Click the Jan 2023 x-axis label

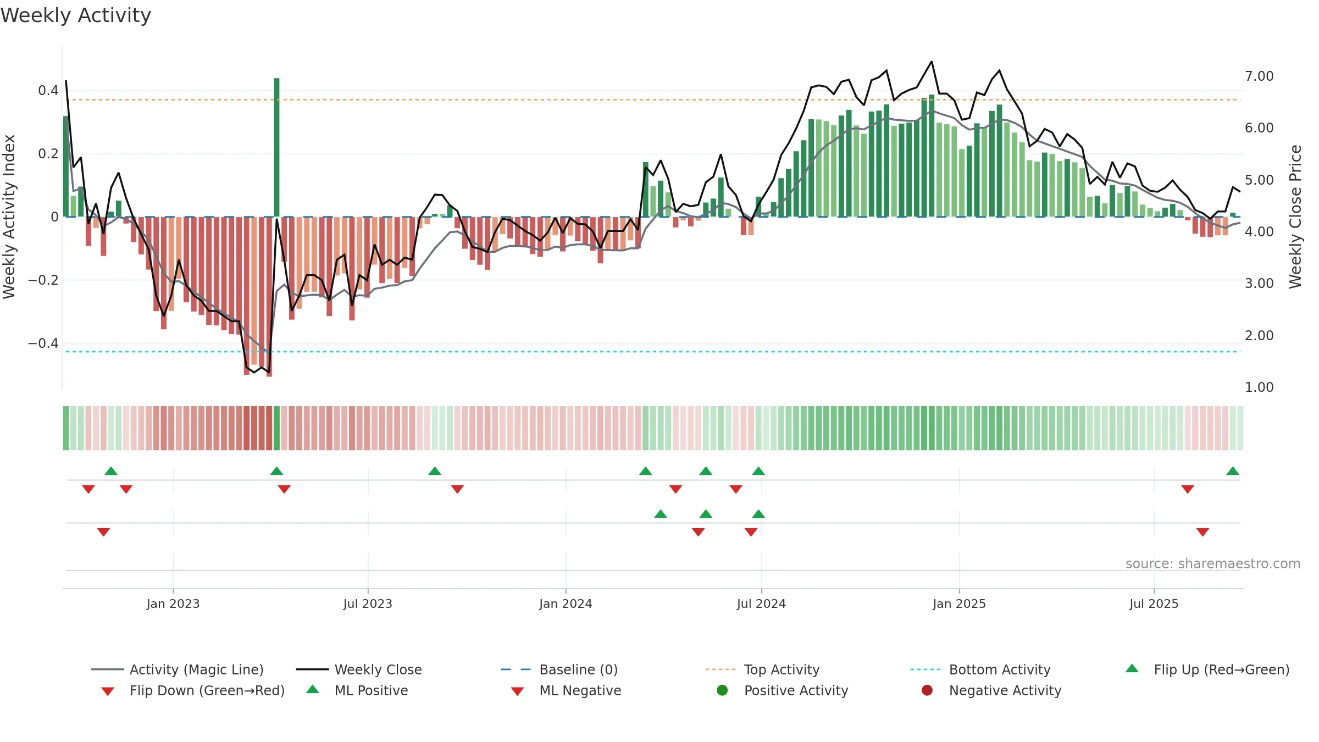[173, 603]
